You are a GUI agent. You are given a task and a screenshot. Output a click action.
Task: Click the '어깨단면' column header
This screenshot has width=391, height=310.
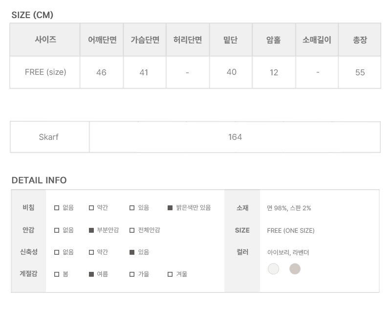click(x=102, y=40)
